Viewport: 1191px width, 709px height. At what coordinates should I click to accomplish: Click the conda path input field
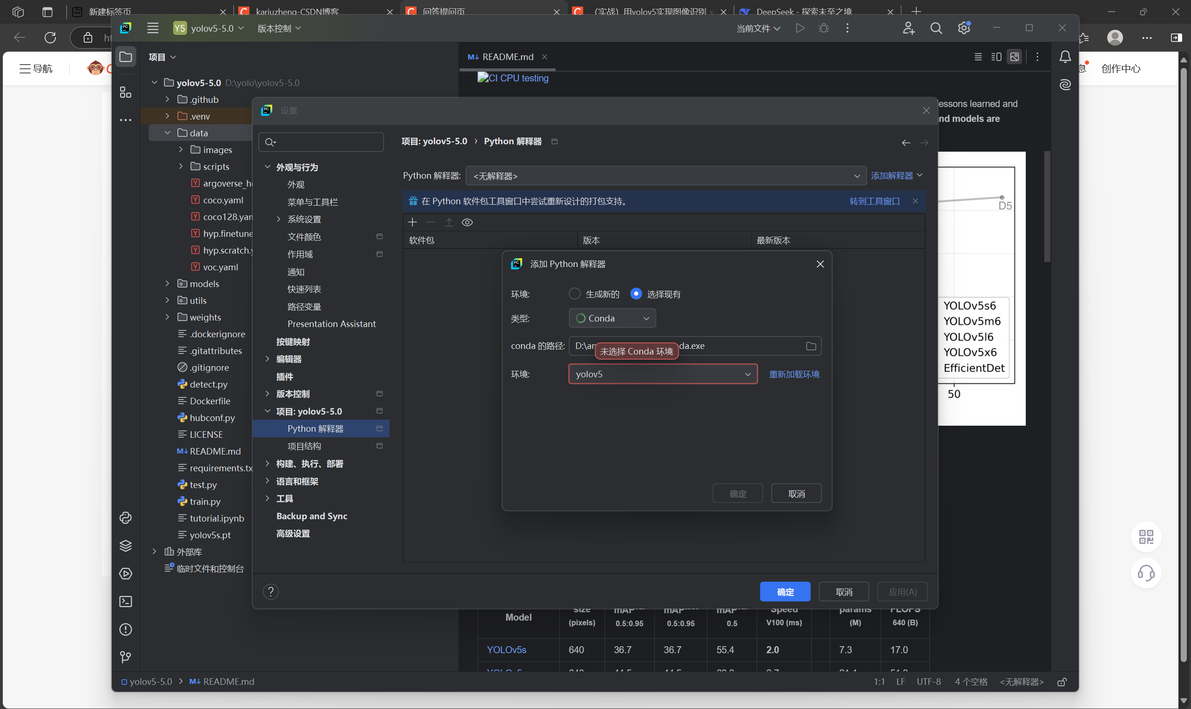click(695, 346)
